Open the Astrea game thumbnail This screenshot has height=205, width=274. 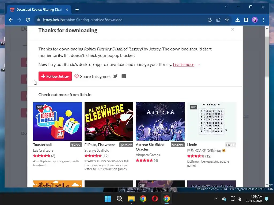pyautogui.click(x=160, y=121)
